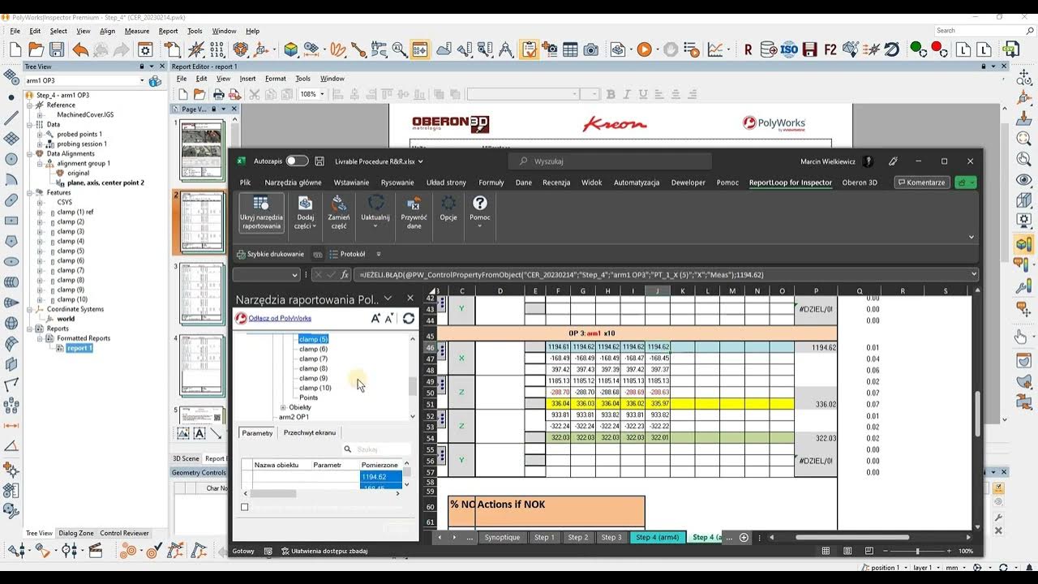Screen dimensions: 1038x584
Task: Toggle Italic in Report Editor toolbar
Action: [627, 94]
